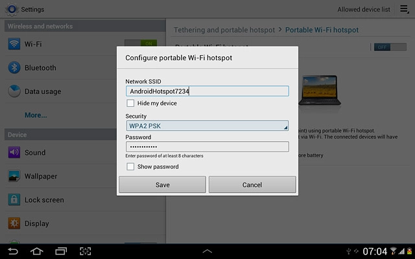The height and width of the screenshot is (259, 415).
Task: Open the Allowed device list
Action: (363, 10)
